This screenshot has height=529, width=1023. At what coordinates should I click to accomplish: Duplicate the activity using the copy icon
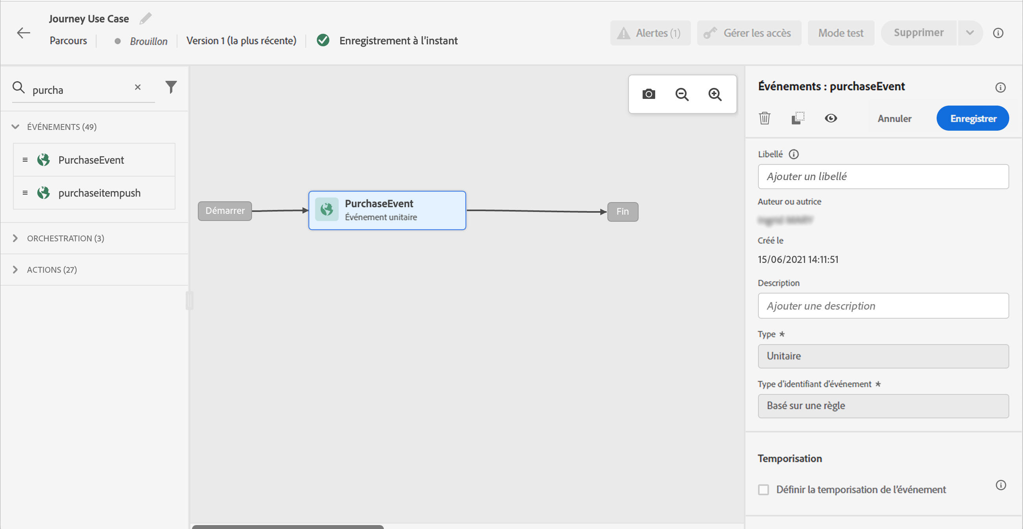798,119
